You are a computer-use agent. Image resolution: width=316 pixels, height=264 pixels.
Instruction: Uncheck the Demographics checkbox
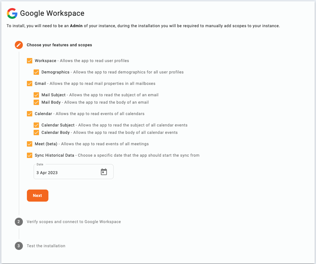click(x=36, y=72)
